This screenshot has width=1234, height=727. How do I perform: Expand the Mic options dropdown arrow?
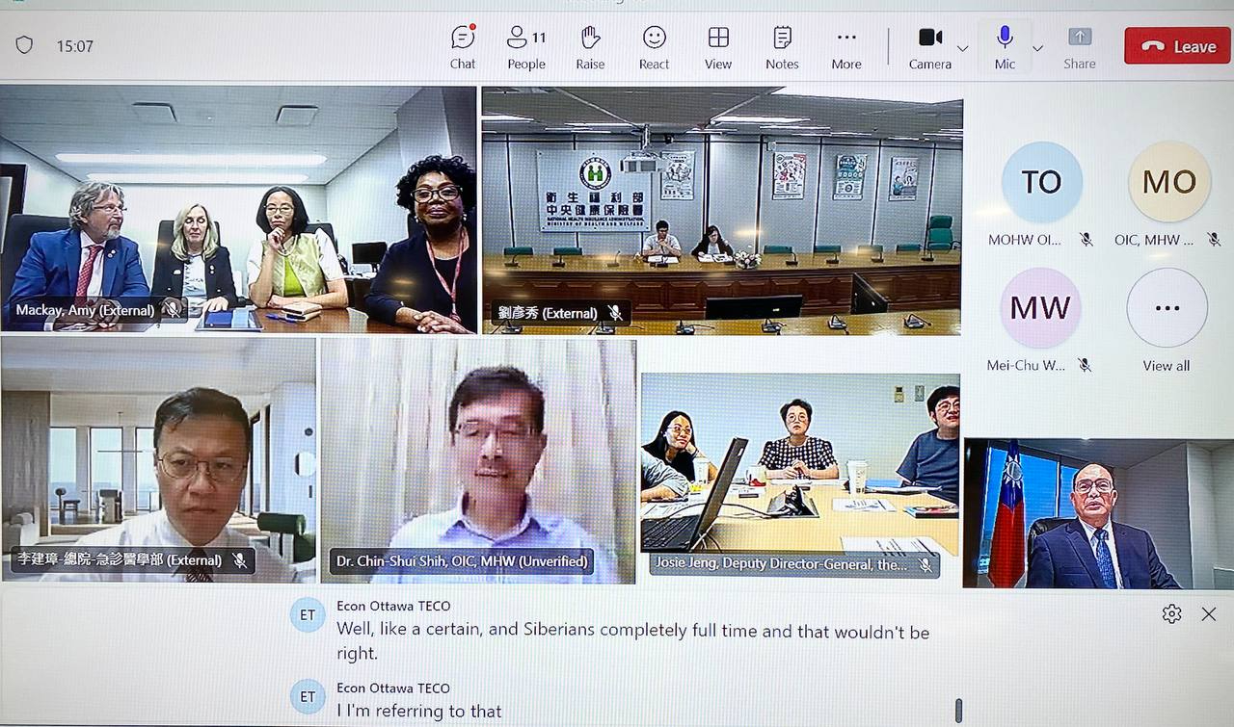[x=1037, y=48]
